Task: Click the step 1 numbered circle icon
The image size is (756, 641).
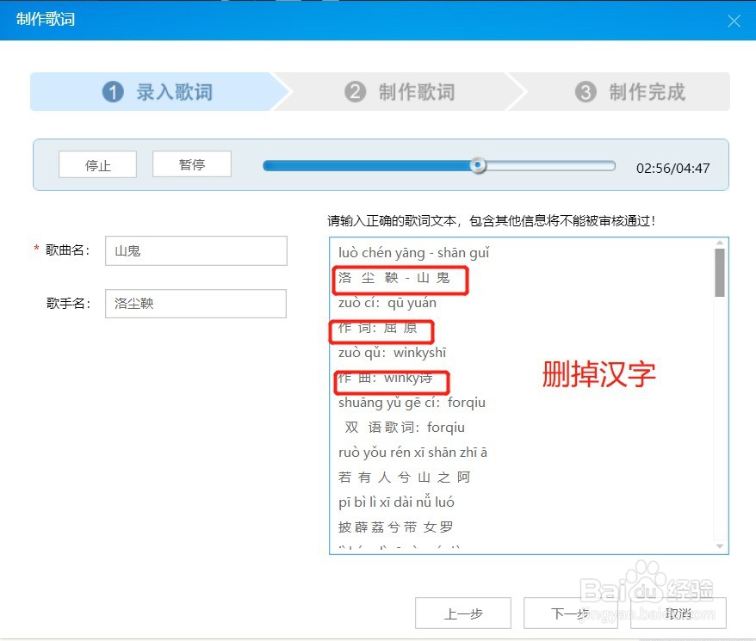Action: coord(113,91)
